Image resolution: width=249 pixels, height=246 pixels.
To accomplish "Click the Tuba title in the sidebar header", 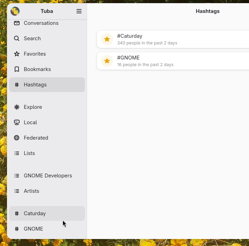I will point(47,11).
